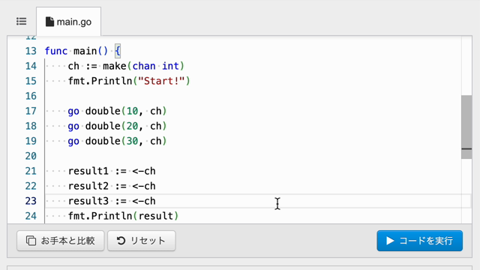The width and height of the screenshot is (480, 270).
Task: Click line number 13 in gutter
Action: (31, 51)
